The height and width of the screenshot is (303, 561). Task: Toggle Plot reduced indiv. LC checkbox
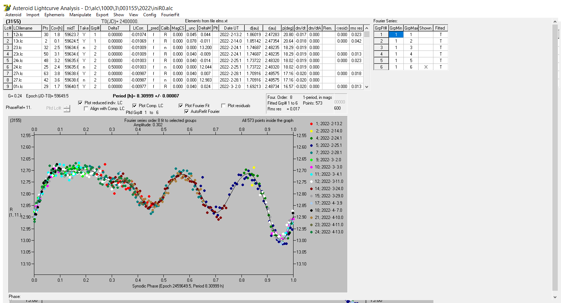point(80,103)
